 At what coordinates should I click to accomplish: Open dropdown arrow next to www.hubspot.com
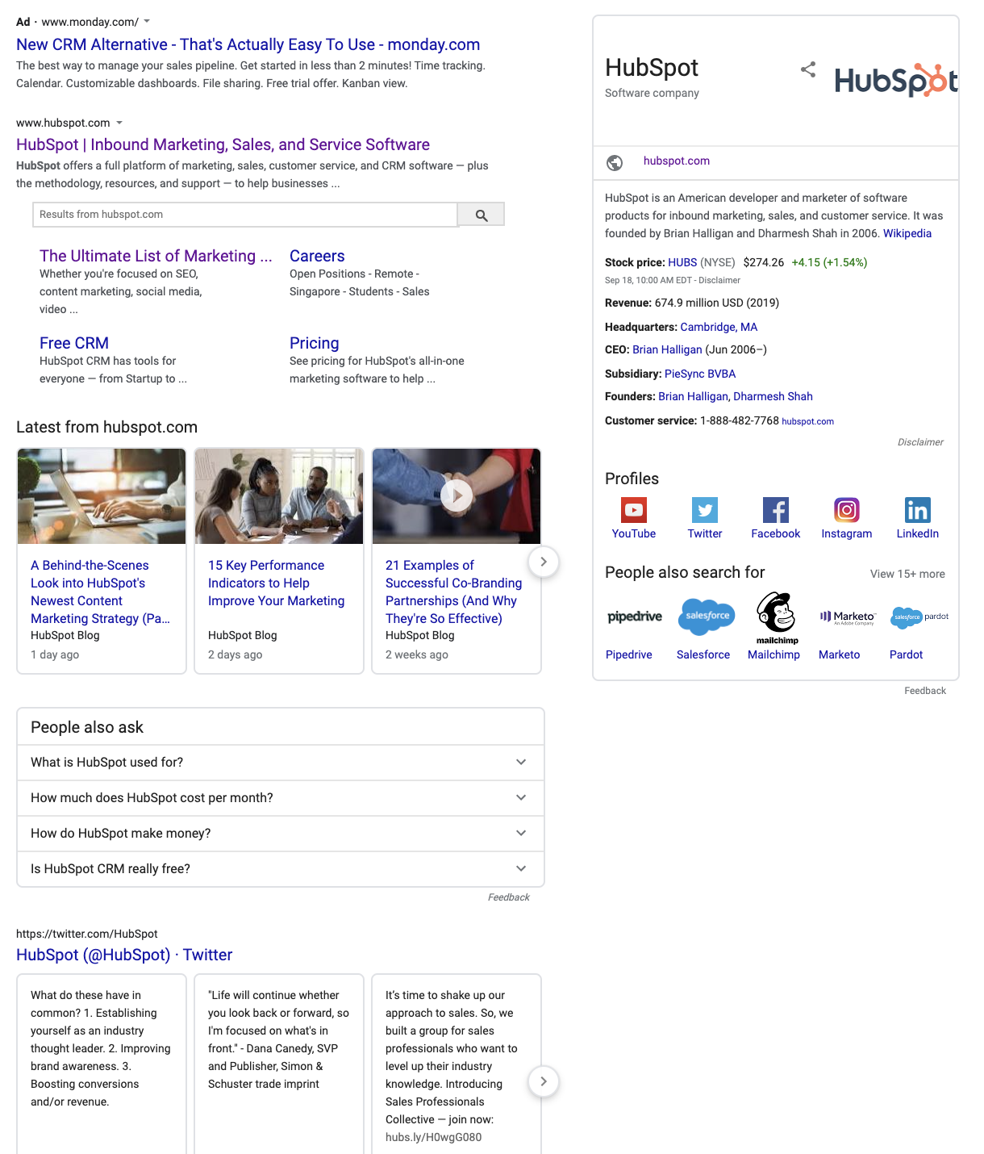[x=119, y=123]
